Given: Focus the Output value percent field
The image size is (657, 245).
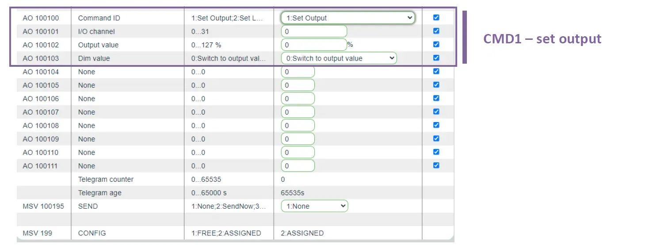Looking at the screenshot, I should pos(314,45).
